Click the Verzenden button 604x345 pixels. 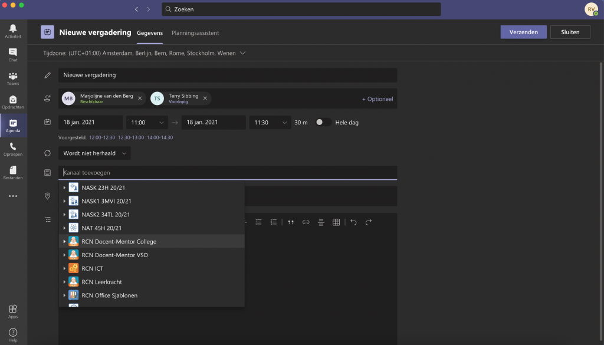pyautogui.click(x=523, y=32)
